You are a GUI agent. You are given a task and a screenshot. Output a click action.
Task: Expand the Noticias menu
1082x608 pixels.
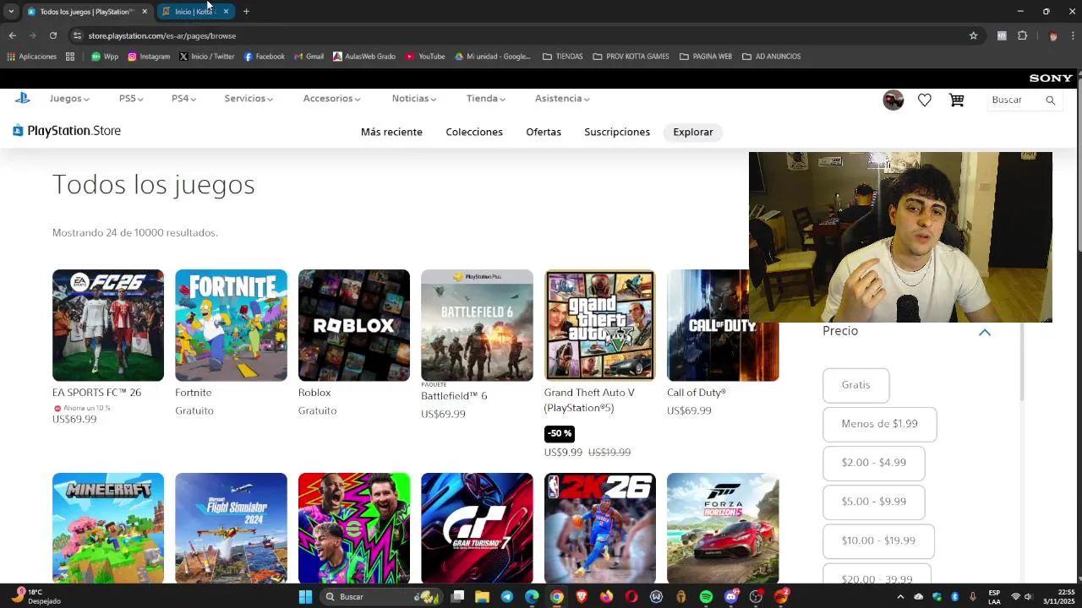[414, 99]
